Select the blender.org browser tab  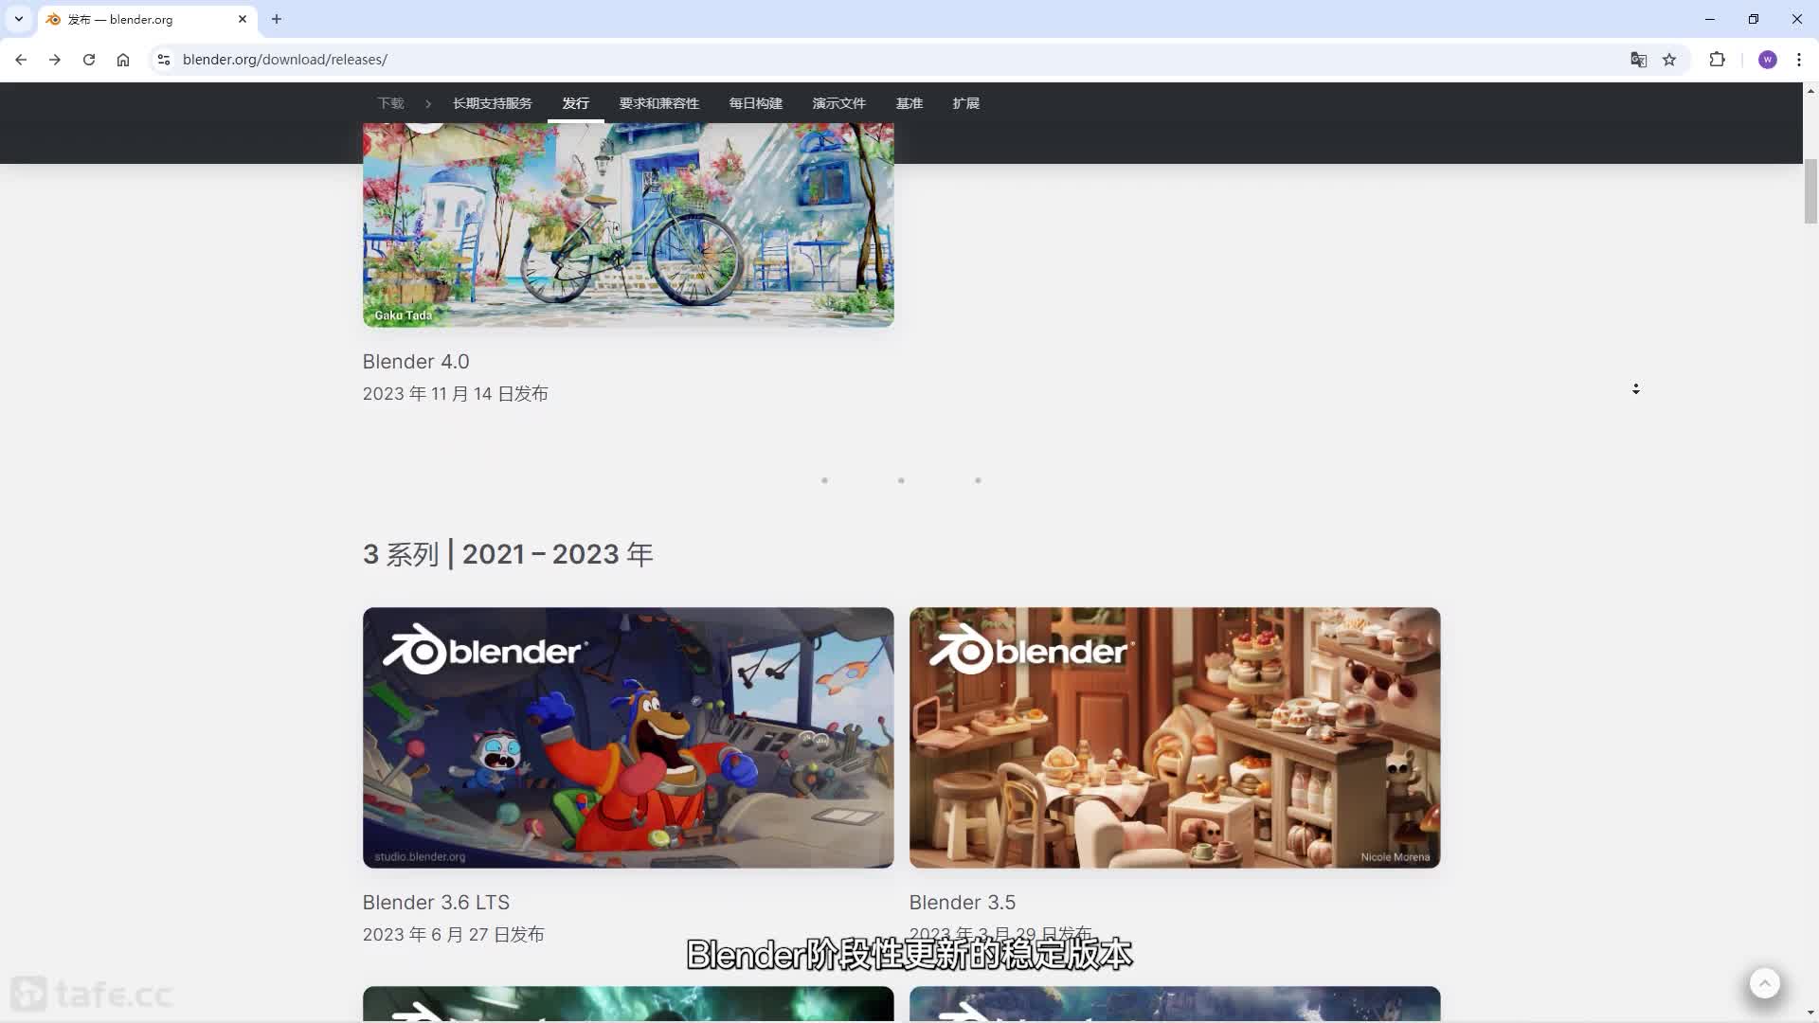click(x=147, y=19)
